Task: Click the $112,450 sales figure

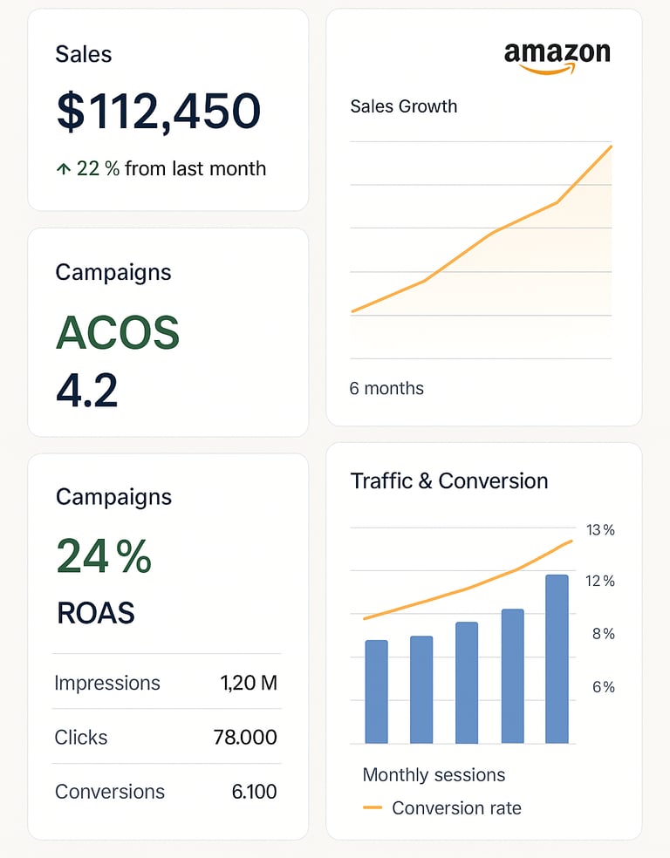Action: tap(159, 112)
